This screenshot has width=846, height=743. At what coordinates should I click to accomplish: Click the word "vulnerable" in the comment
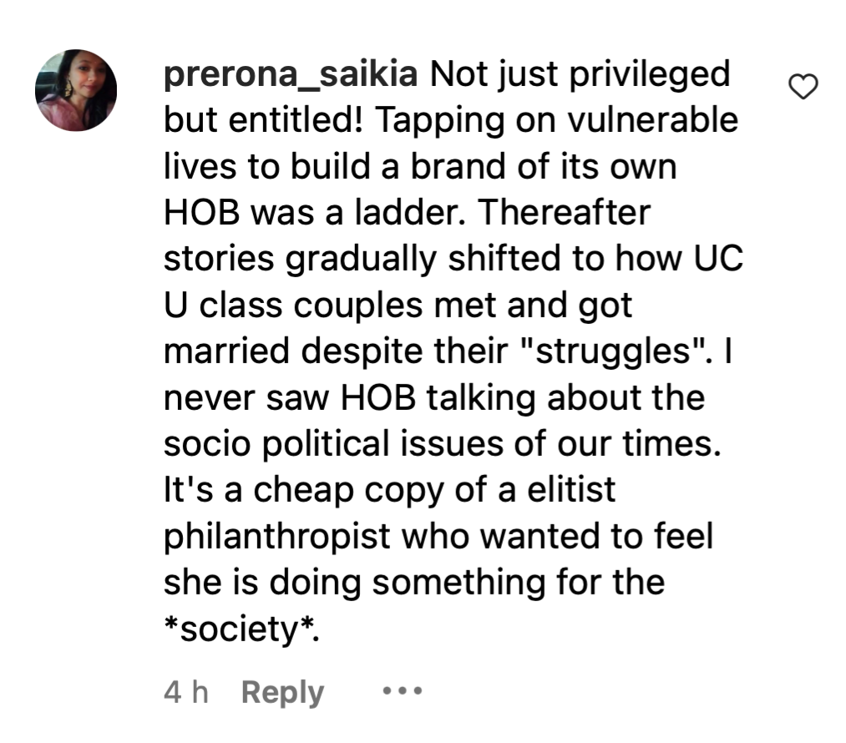pyautogui.click(x=653, y=119)
